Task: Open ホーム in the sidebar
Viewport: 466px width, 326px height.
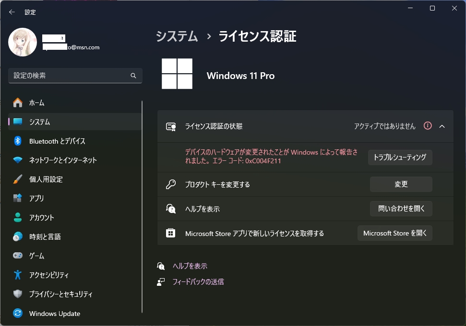Action: (x=75, y=103)
